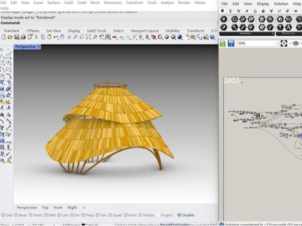302x226 pixels.
Task: Switch to Viewport Layout toolbar tab
Action: 144,31
